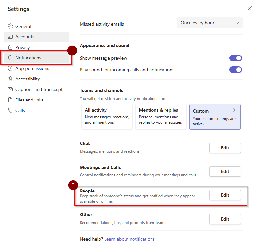
Task: Toggle Play sound for incoming calls switch
Action: 235,70
